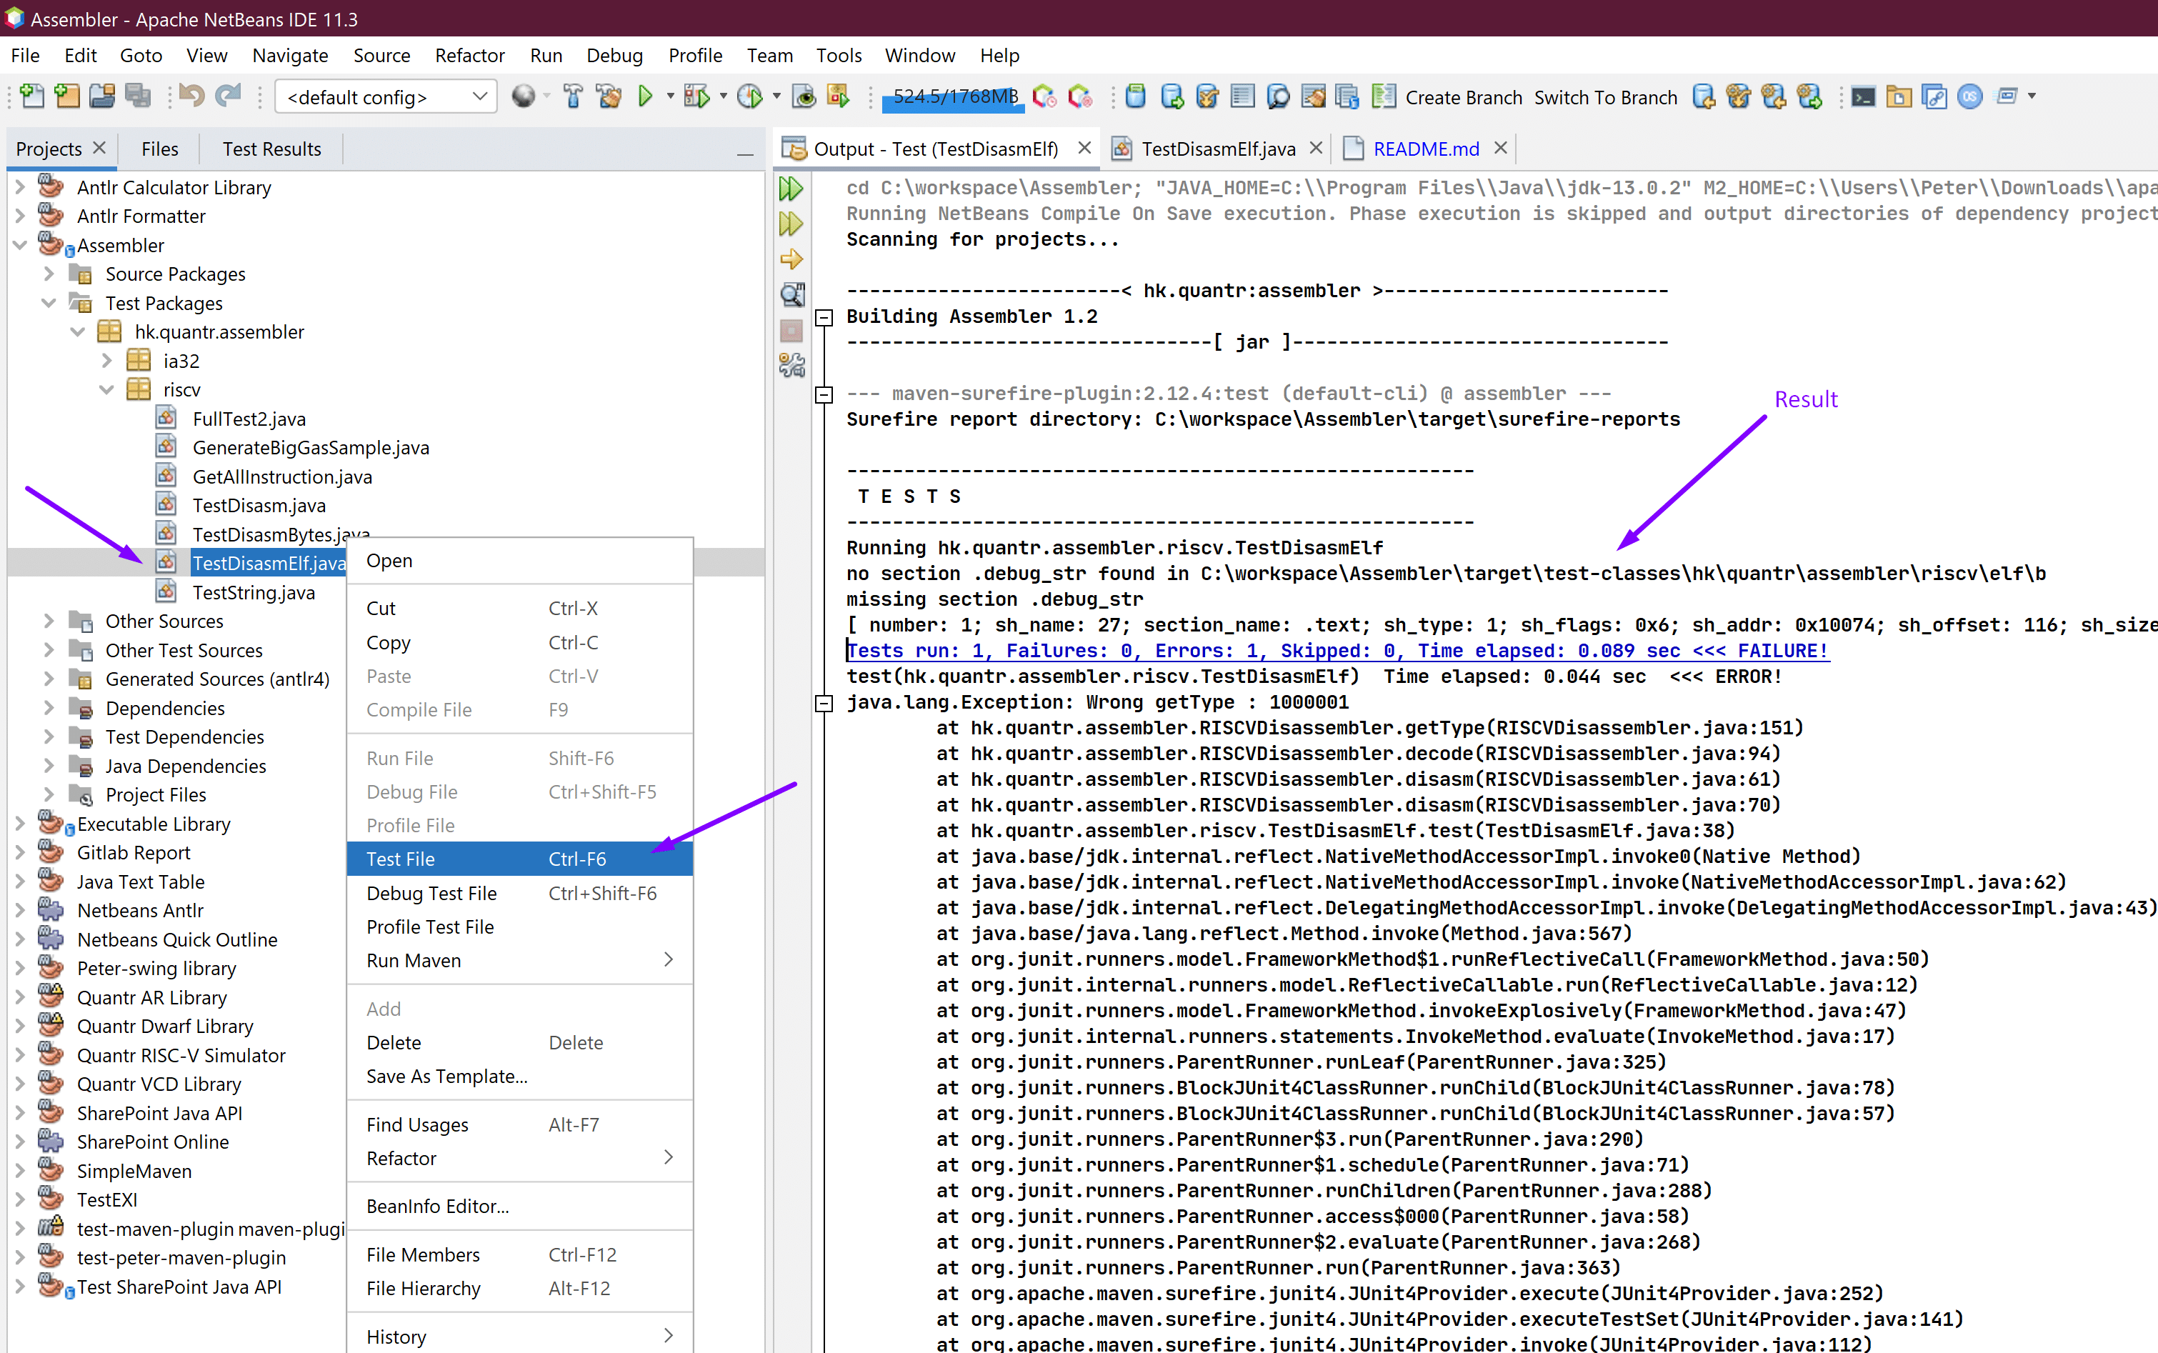Collapse the Assembler project node
The height and width of the screenshot is (1353, 2158).
tap(20, 245)
